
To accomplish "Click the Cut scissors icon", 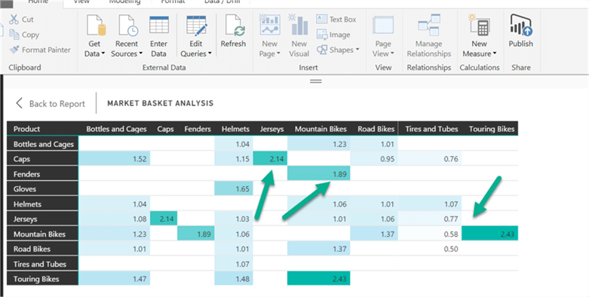I will tap(14, 19).
